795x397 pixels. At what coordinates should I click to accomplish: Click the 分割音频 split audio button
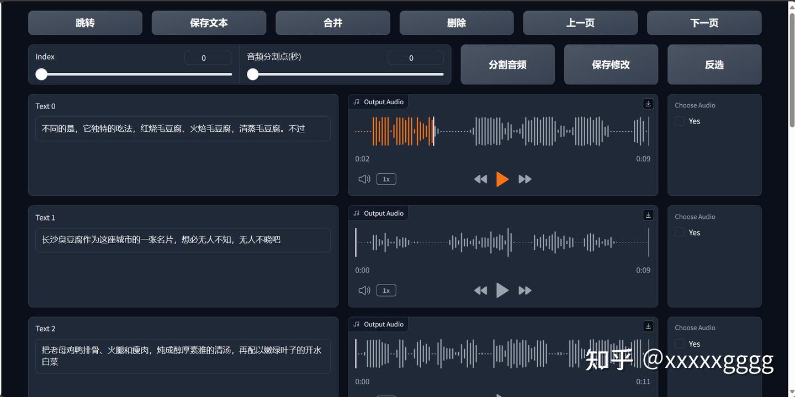(507, 65)
